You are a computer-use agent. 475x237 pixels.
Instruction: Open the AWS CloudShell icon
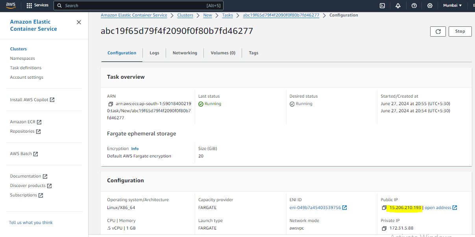pyautogui.click(x=382, y=6)
